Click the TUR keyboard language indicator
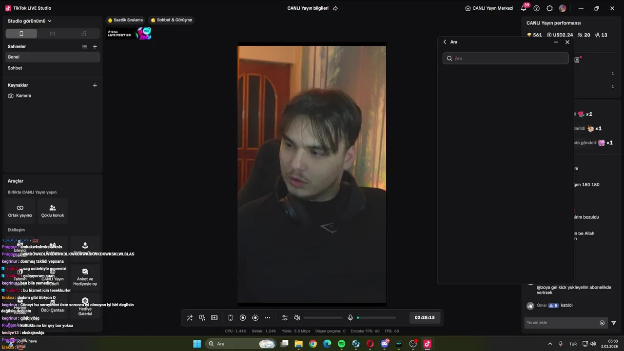Viewport: 624px width, 351px height. click(573, 344)
